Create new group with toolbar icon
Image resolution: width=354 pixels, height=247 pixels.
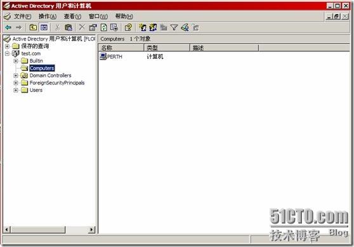[153, 27]
